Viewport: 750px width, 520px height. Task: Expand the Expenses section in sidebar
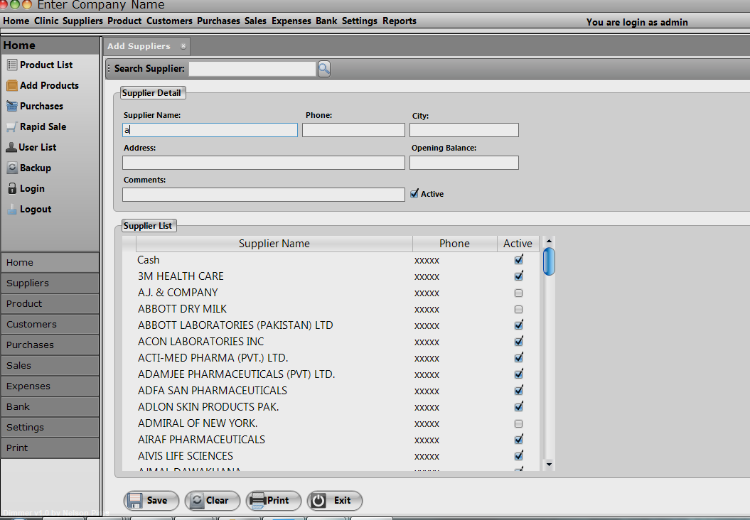[50, 386]
